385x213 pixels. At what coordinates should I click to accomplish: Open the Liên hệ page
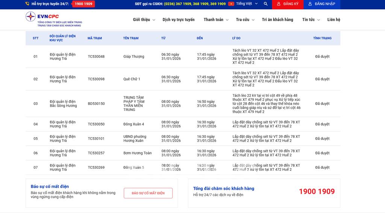[333, 20]
